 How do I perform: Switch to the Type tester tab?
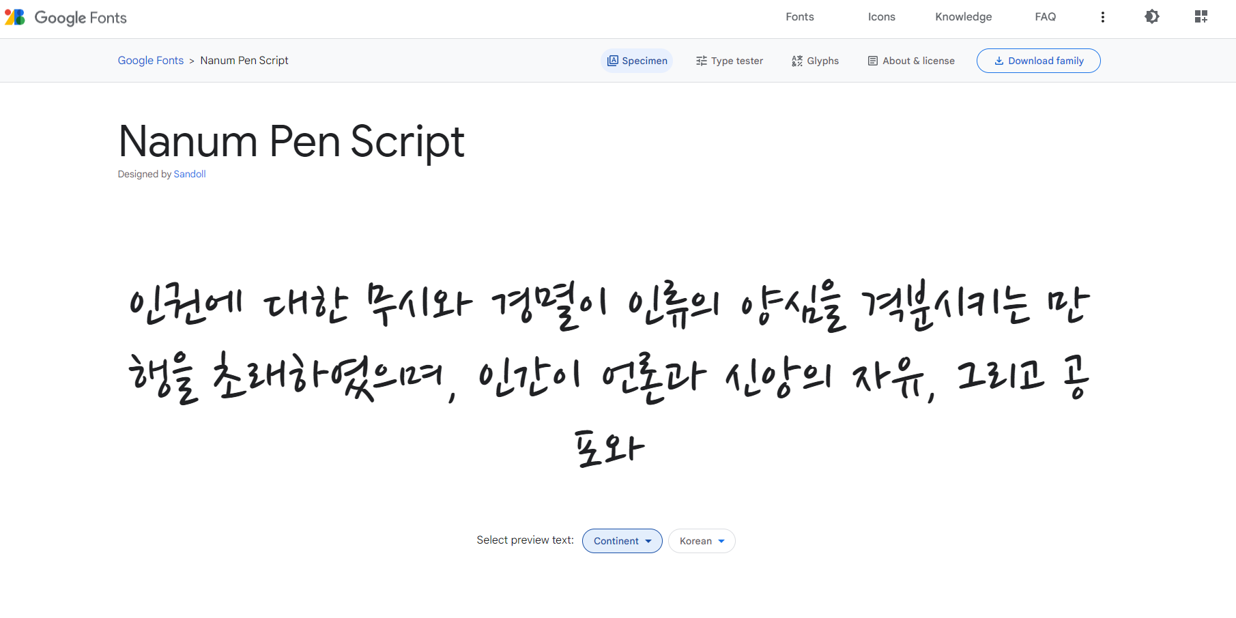pyautogui.click(x=730, y=61)
